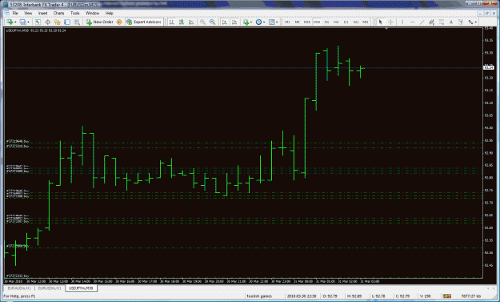The image size is (500, 302).
Task: Show the Market Watch window
Action: 38,22
